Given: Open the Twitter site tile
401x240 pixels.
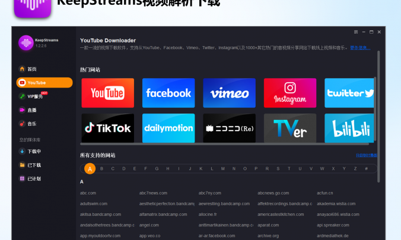Looking at the screenshot, I should coord(349,93).
